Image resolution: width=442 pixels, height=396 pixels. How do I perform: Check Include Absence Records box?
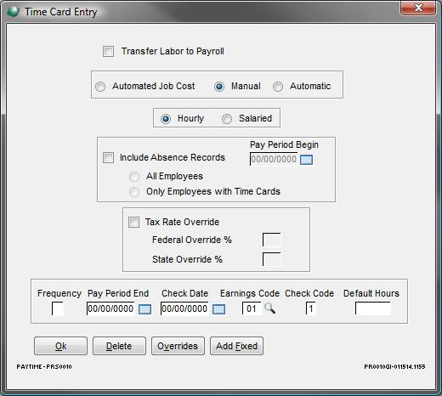pos(108,158)
